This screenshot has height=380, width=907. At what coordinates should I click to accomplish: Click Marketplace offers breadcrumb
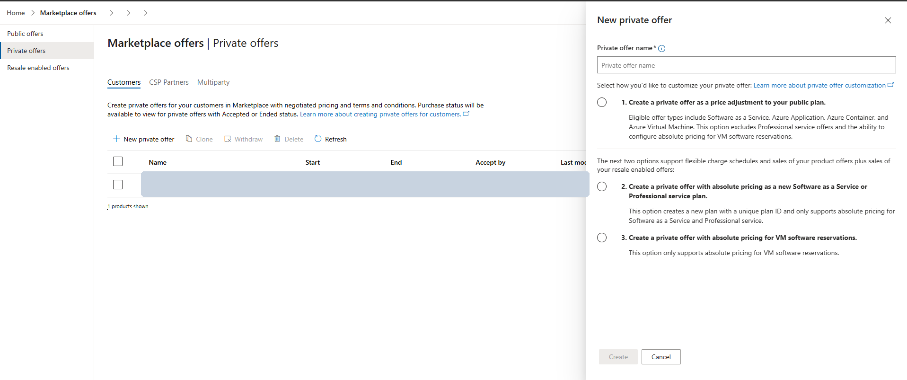68,13
